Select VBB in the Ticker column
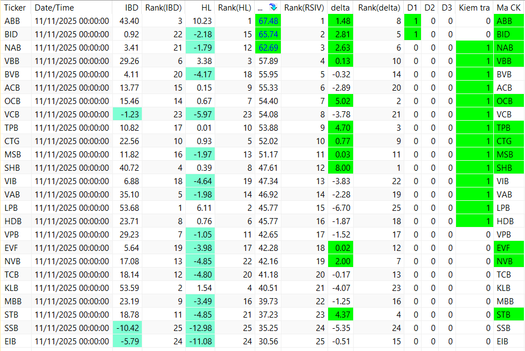This screenshot has width=525, height=351. pos(12,61)
